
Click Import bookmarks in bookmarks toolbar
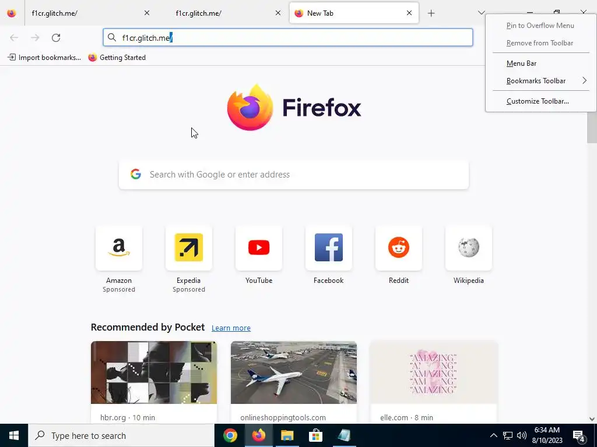[44, 58]
